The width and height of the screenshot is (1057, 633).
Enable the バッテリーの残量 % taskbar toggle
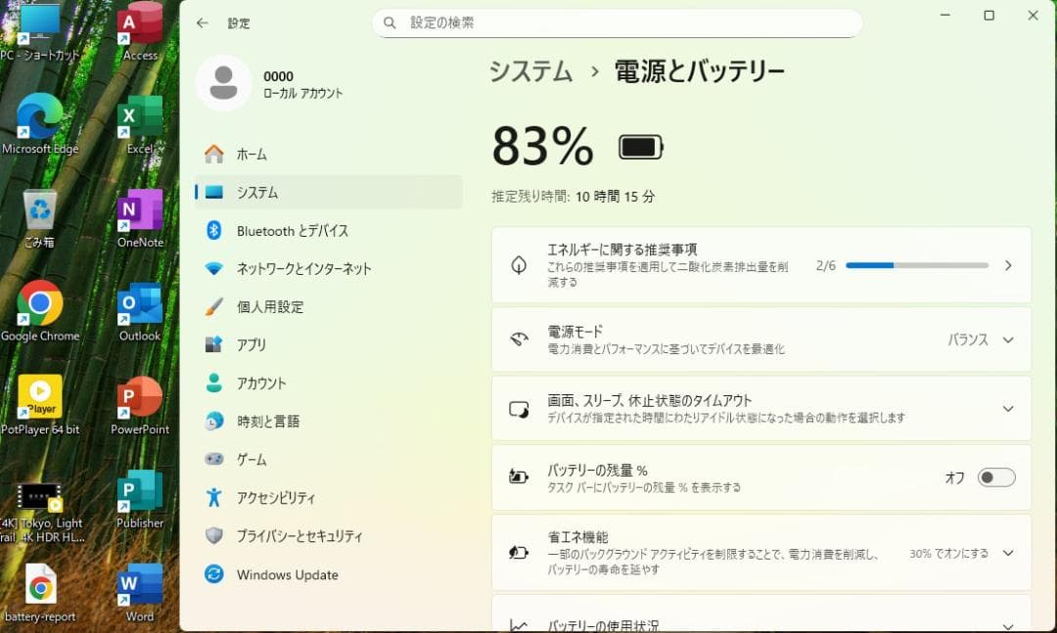point(995,477)
